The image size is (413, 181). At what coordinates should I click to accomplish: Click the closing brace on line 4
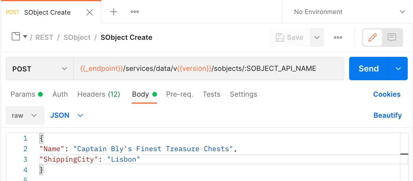pyautogui.click(x=41, y=170)
